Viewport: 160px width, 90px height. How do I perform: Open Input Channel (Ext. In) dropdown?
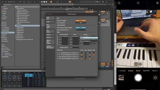[81, 30]
